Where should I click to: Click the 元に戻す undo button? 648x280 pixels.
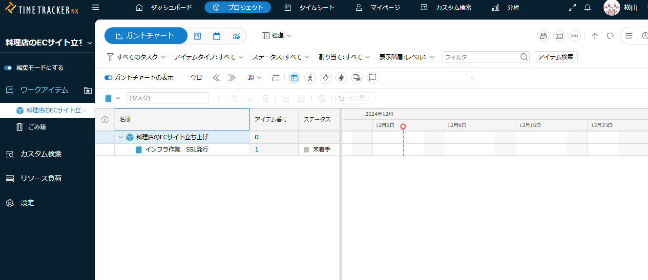[355, 98]
